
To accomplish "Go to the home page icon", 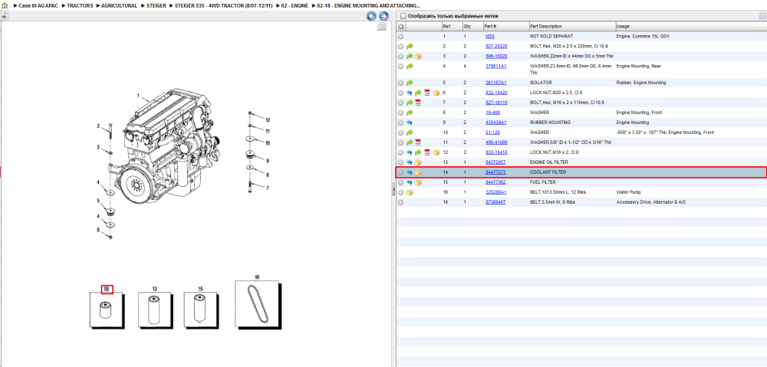I will [x=5, y=5].
